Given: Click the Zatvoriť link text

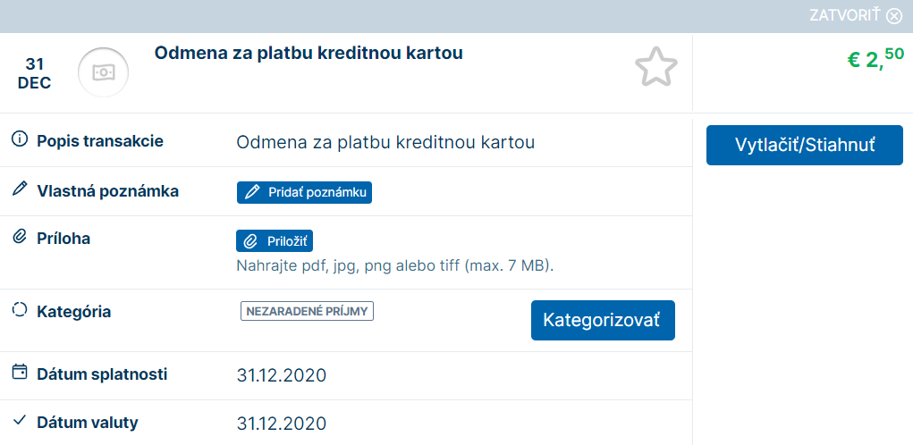Looking at the screenshot, I should click(x=846, y=16).
